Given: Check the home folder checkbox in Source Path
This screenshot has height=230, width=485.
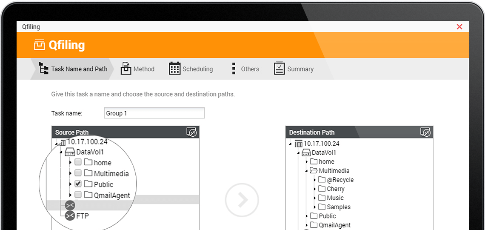Looking at the screenshot, I should click(x=78, y=162).
